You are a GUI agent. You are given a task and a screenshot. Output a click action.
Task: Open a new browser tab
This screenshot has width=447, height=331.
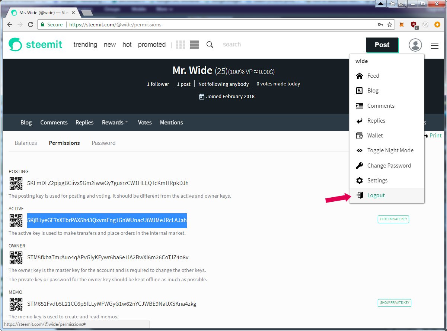pos(87,13)
